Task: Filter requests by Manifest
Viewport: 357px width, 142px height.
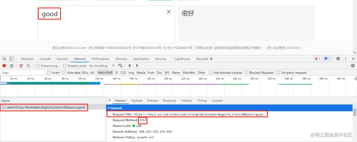Action: (189, 73)
